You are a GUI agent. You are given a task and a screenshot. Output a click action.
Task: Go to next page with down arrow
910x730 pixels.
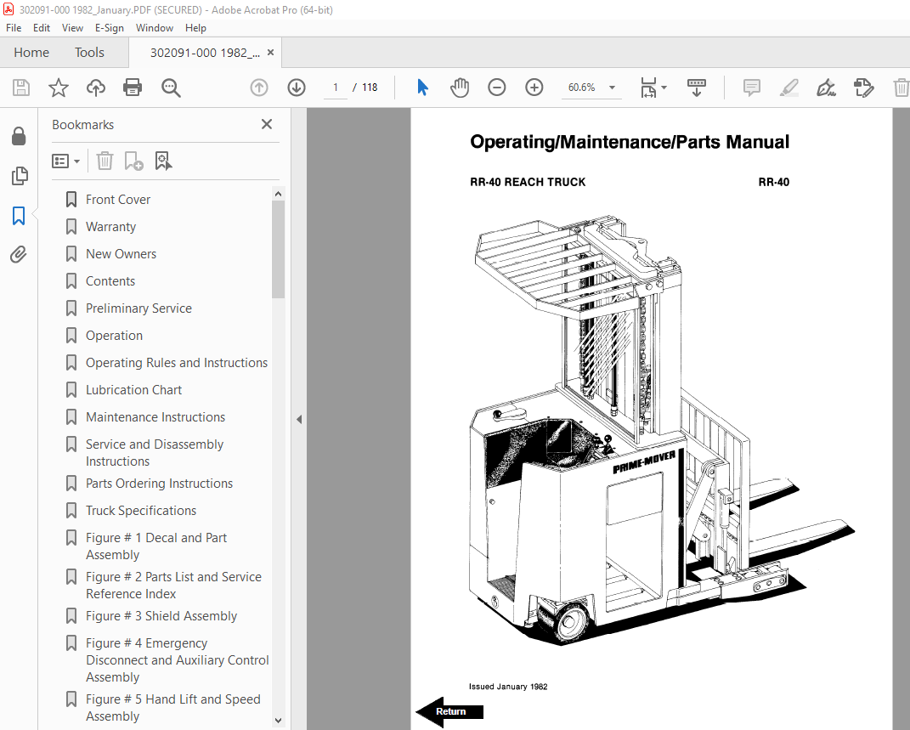[x=297, y=88]
